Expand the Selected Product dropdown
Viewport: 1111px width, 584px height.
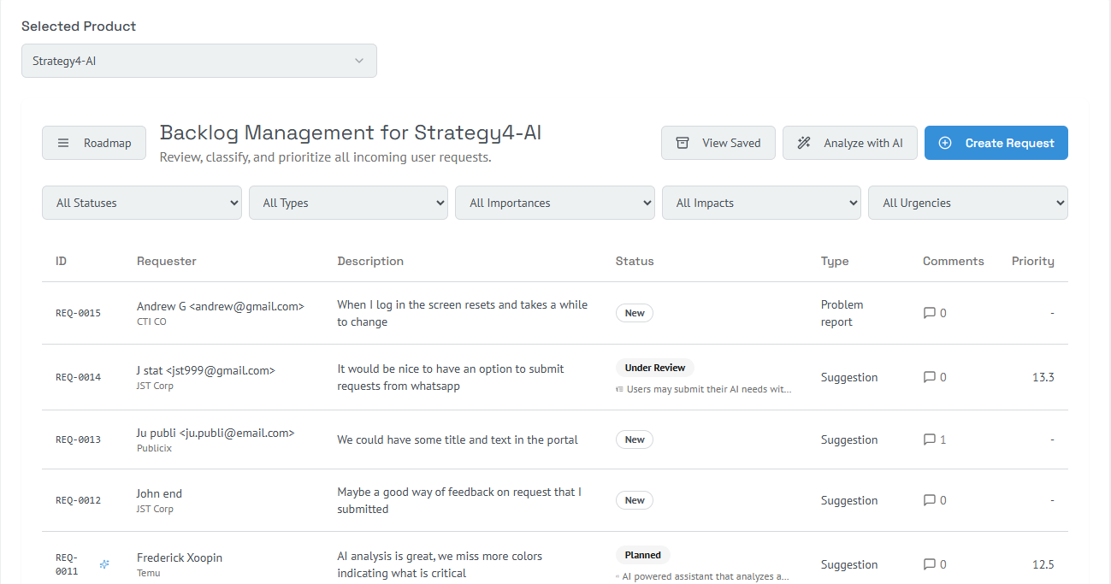click(198, 61)
